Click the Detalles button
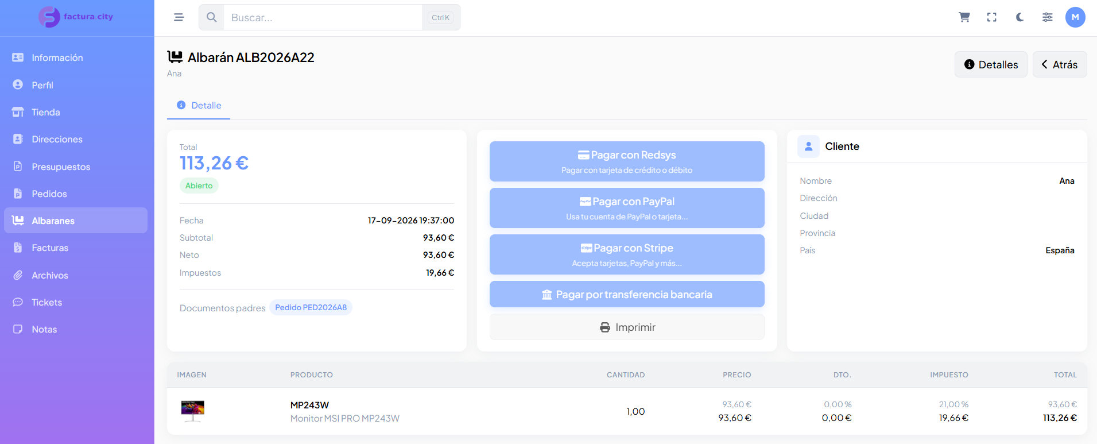The width and height of the screenshot is (1097, 444). tap(991, 64)
